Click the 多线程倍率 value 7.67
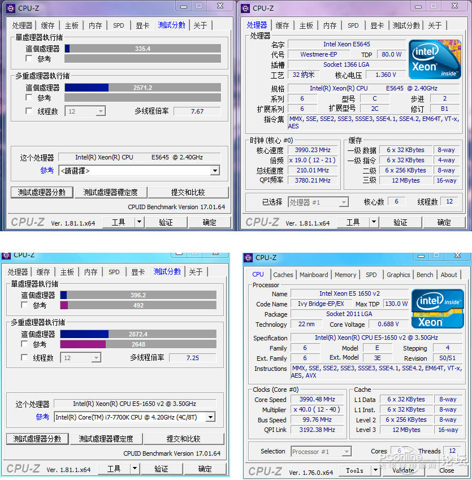Screen dimensions: 472x480 [197, 111]
